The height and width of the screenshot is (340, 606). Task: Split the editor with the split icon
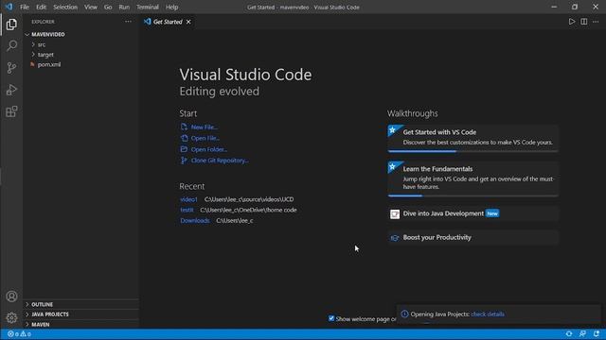[x=584, y=22]
